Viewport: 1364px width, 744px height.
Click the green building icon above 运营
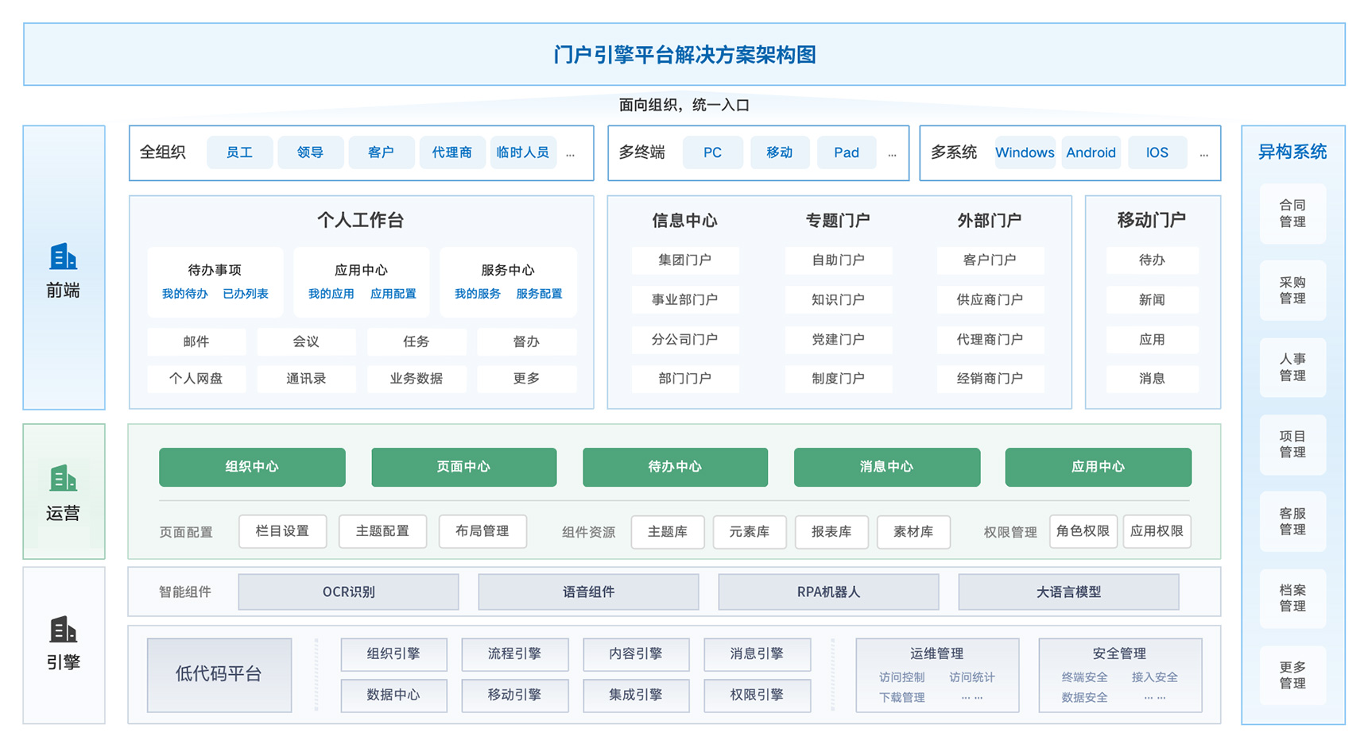(x=63, y=479)
